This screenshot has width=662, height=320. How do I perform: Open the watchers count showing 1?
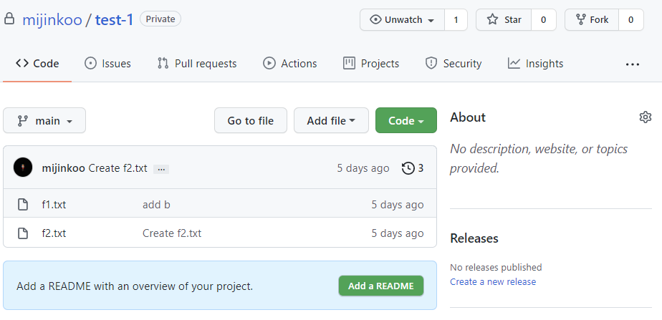coord(456,20)
